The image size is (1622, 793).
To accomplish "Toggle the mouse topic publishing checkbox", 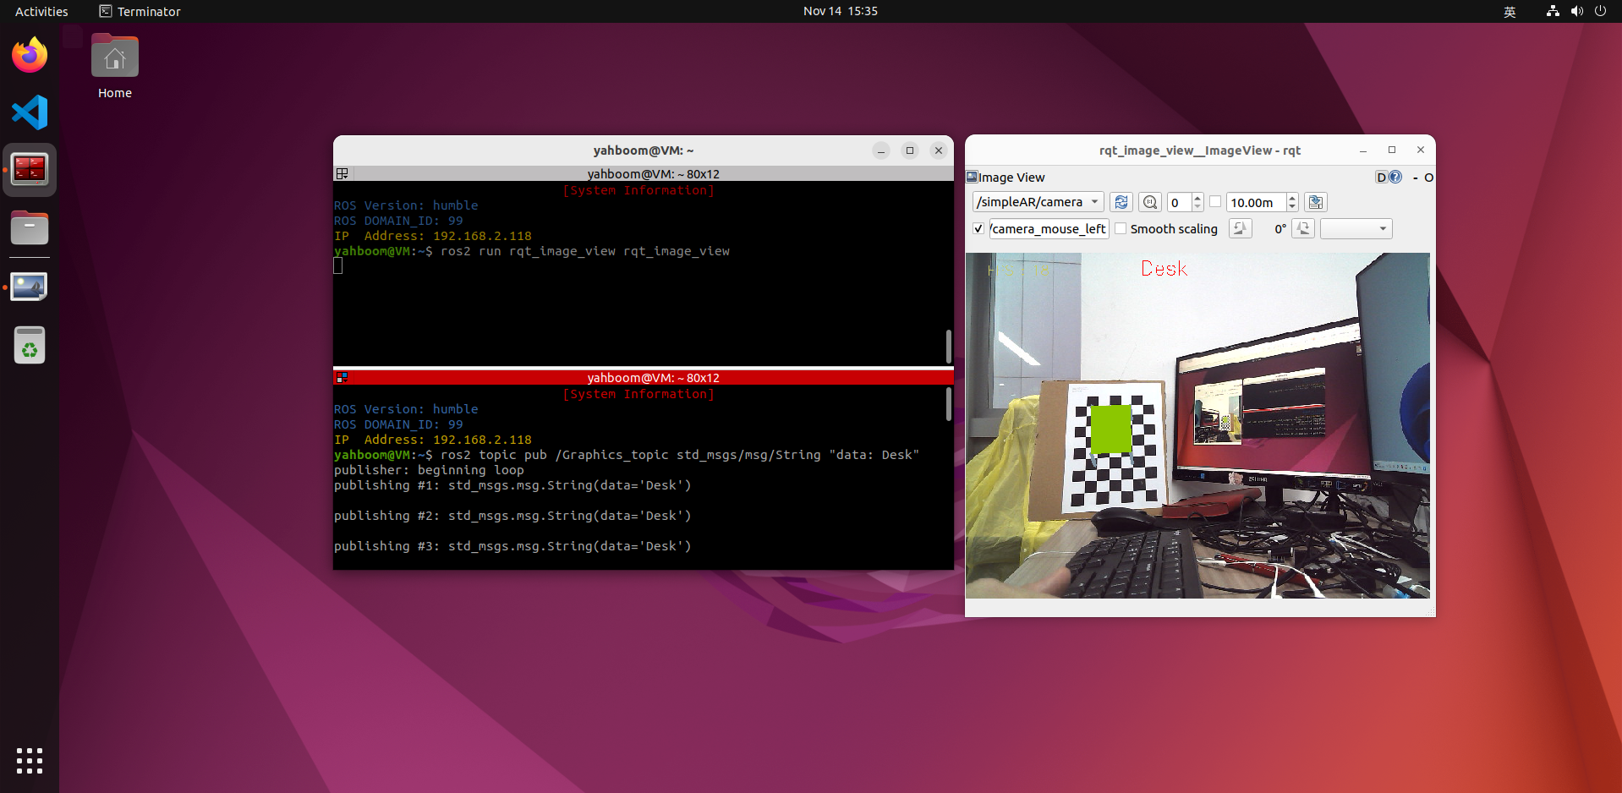I will 978,228.
